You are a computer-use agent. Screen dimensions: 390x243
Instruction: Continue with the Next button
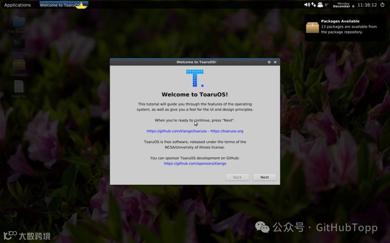coord(264,177)
